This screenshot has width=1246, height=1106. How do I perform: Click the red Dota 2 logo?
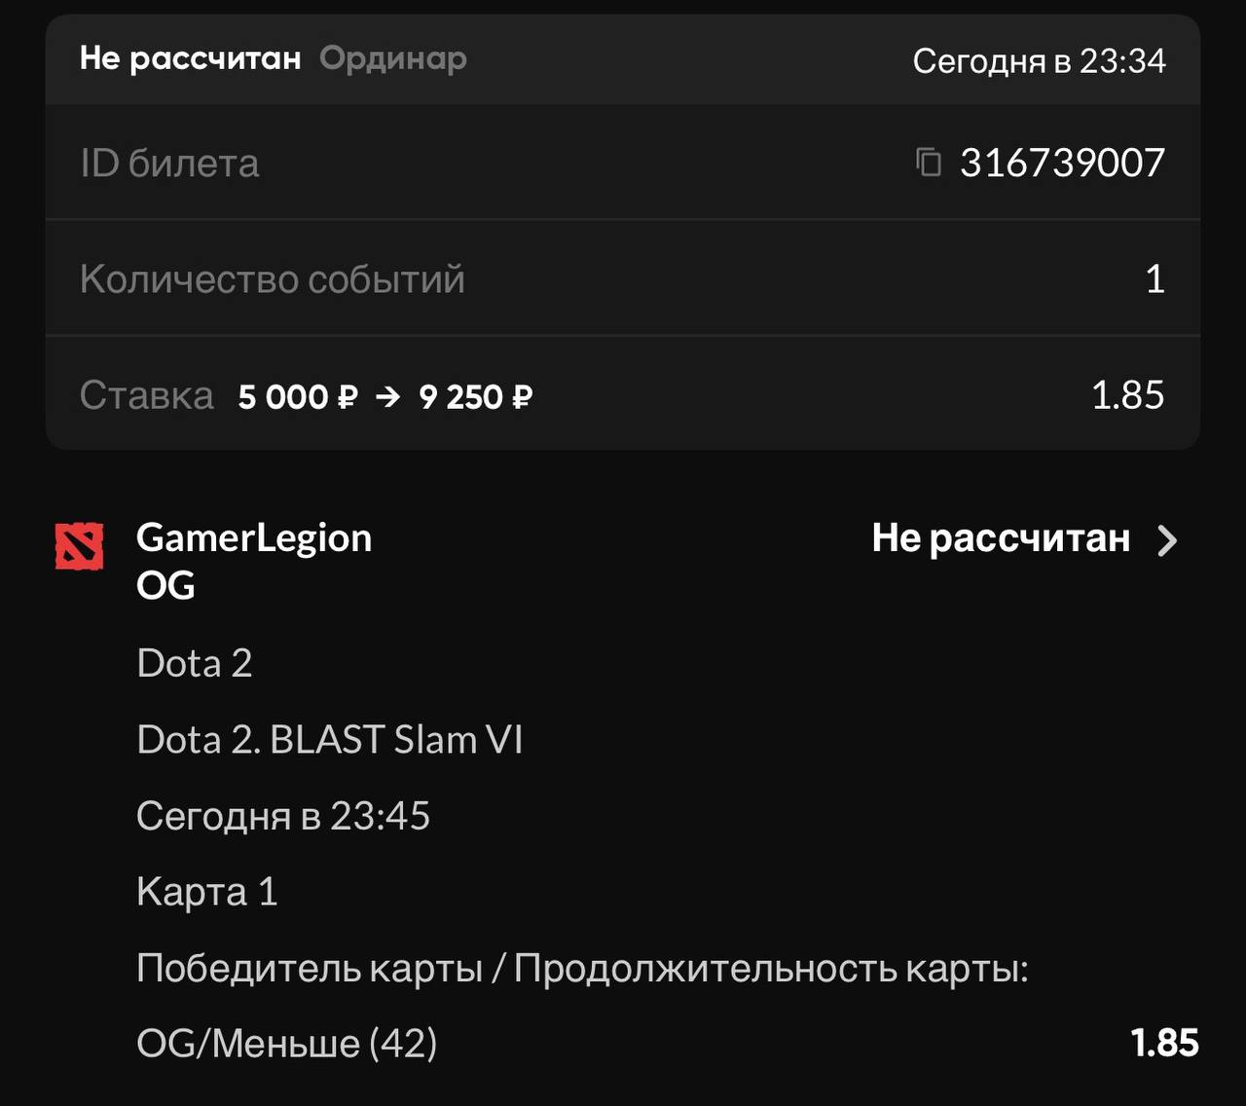(x=80, y=547)
